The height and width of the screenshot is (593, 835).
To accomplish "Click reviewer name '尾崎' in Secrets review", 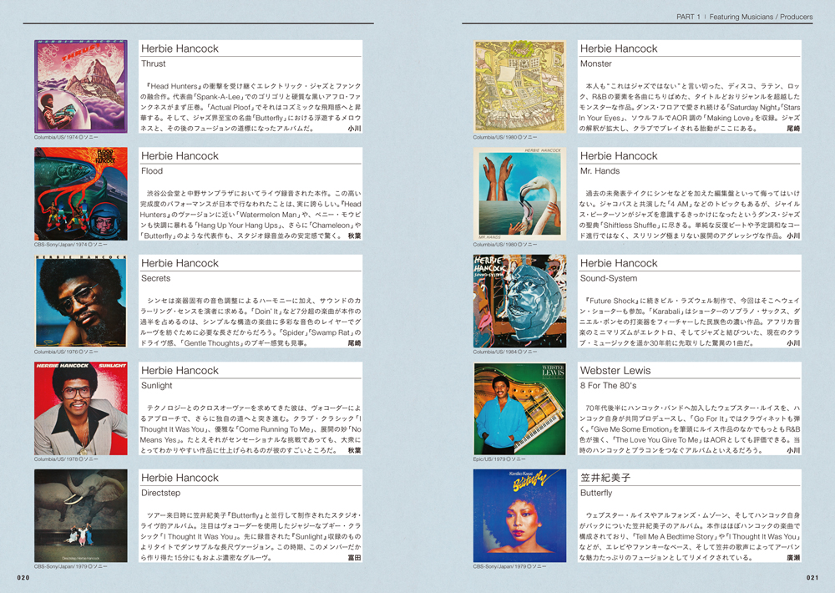I will [x=355, y=343].
